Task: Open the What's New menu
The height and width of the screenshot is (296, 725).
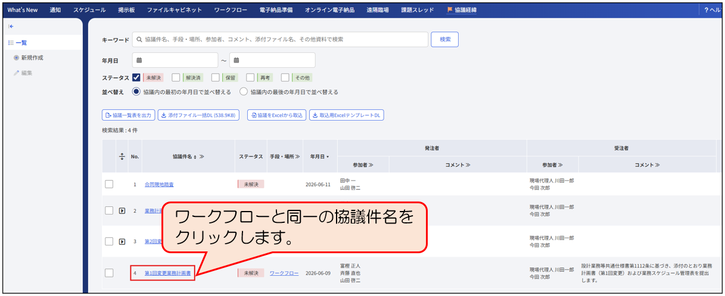Action: tap(23, 10)
